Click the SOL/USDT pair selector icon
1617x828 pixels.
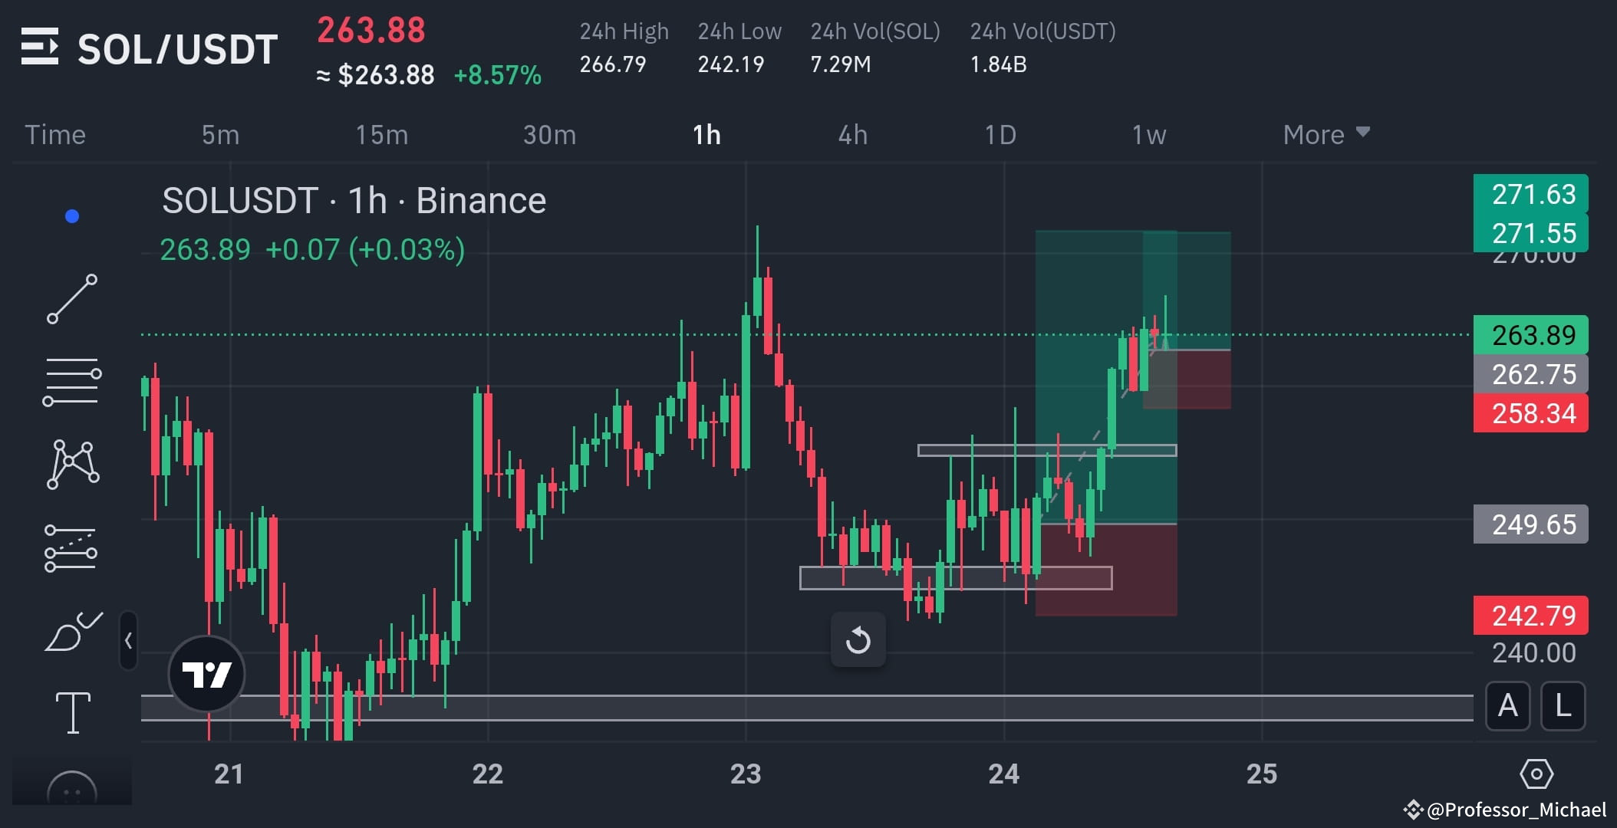(42, 48)
